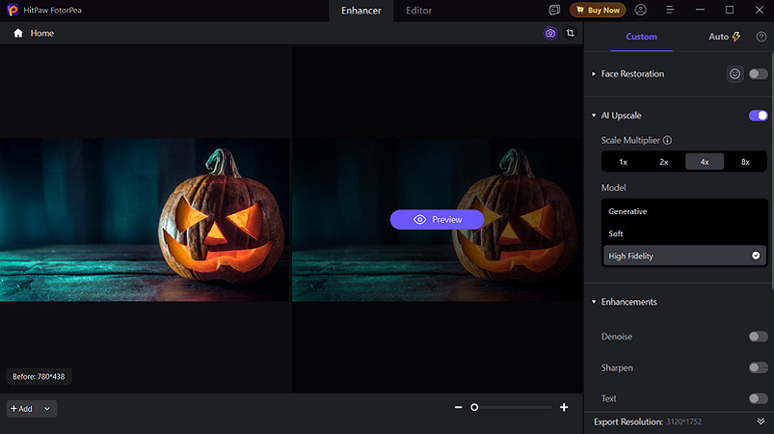Click the HitPaw FotorPea logo icon

[x=13, y=10]
